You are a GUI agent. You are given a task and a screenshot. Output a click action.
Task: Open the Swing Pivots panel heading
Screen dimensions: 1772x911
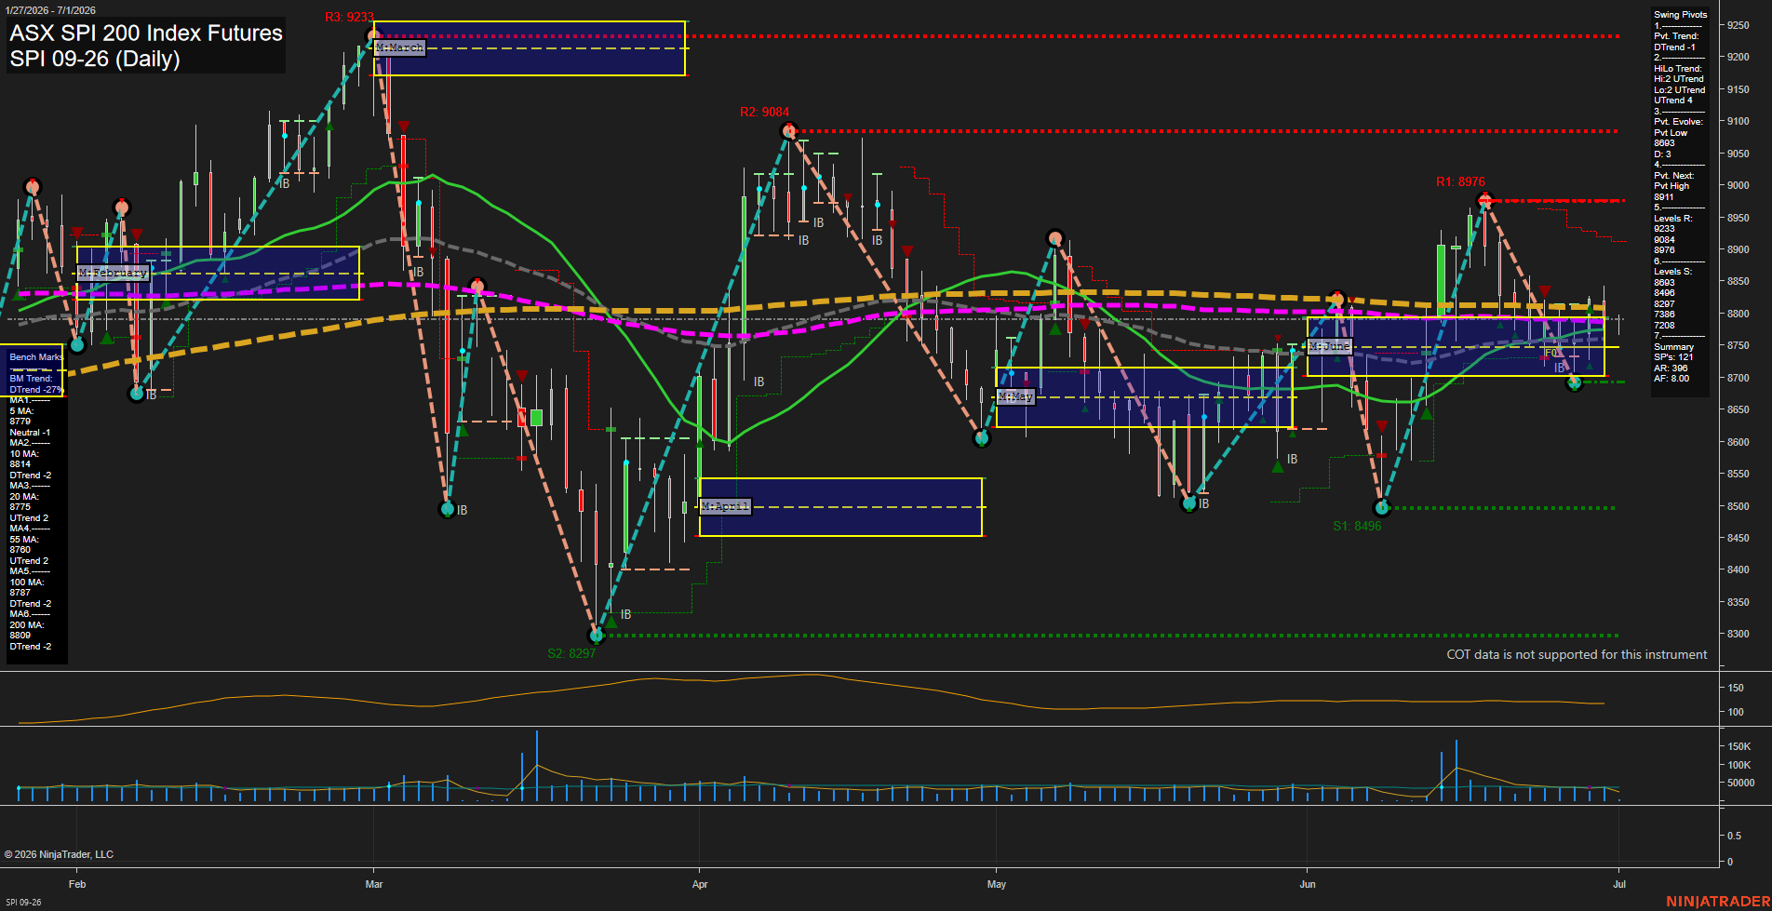click(x=1680, y=15)
